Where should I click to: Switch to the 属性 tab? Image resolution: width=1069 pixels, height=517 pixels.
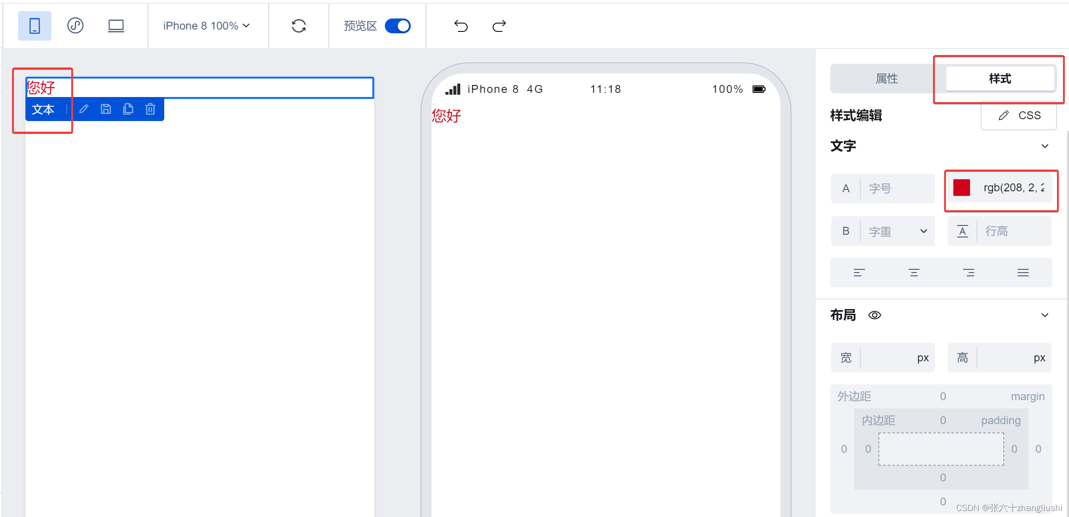coord(887,79)
